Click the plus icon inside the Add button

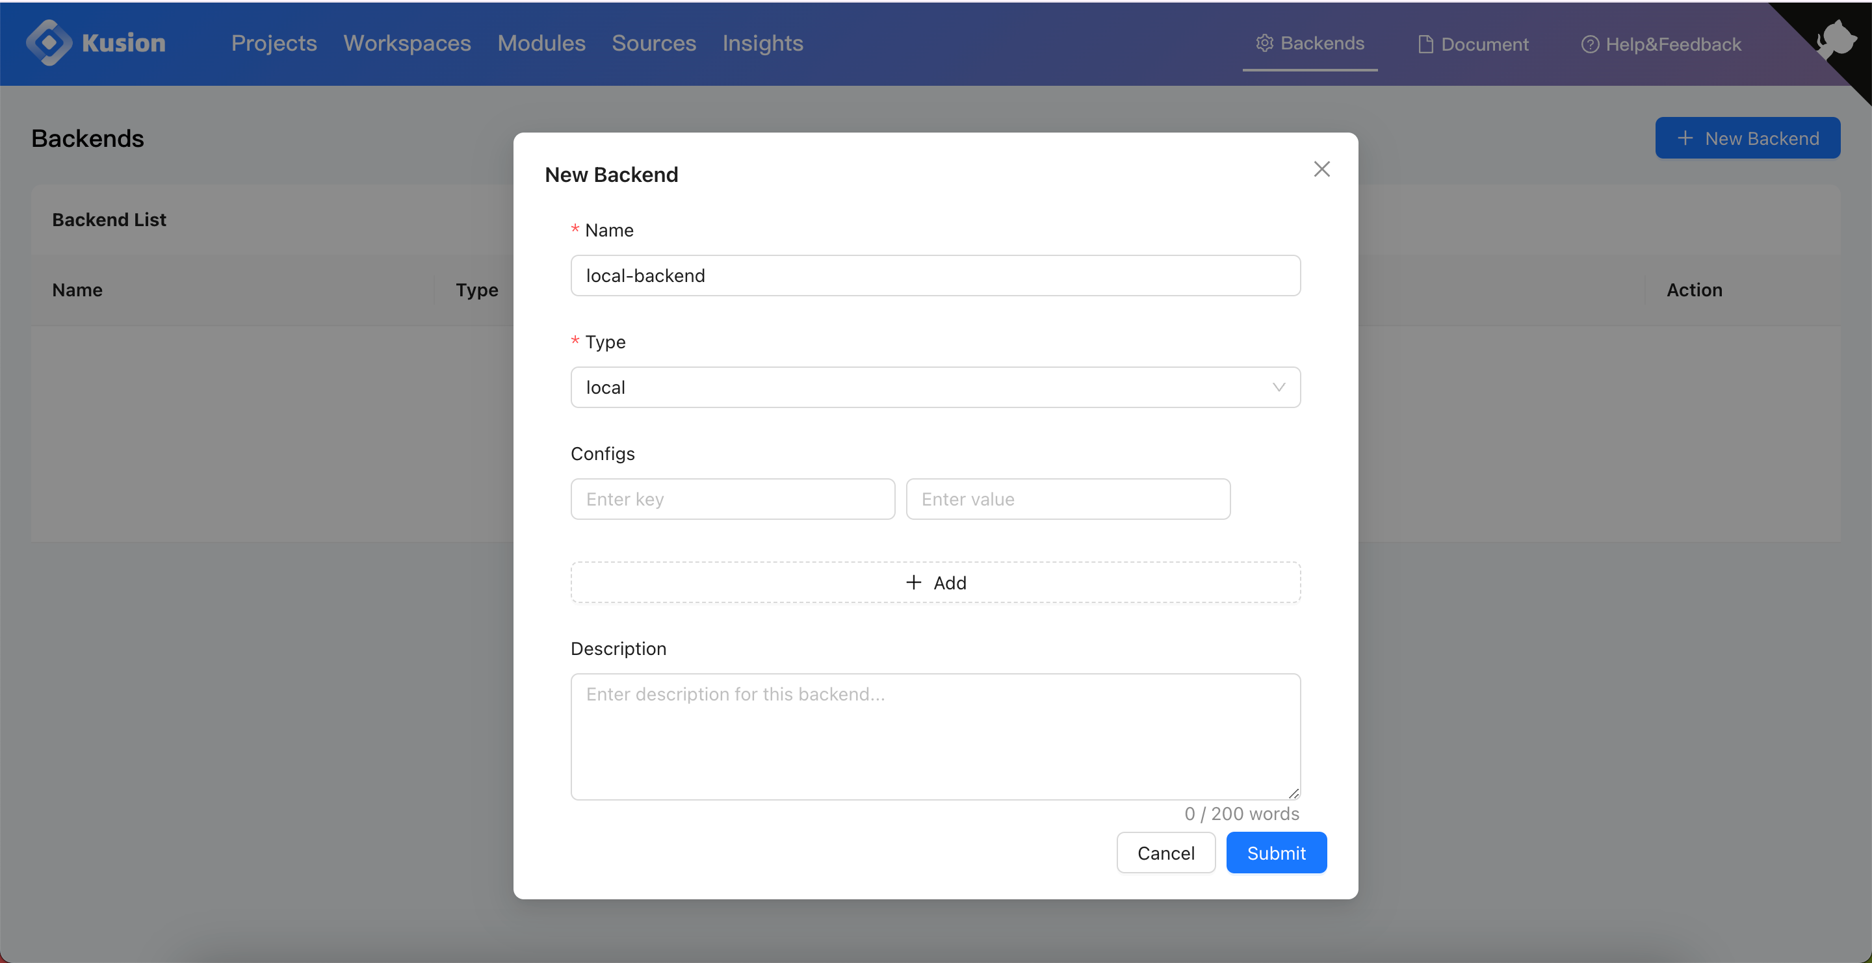(913, 582)
